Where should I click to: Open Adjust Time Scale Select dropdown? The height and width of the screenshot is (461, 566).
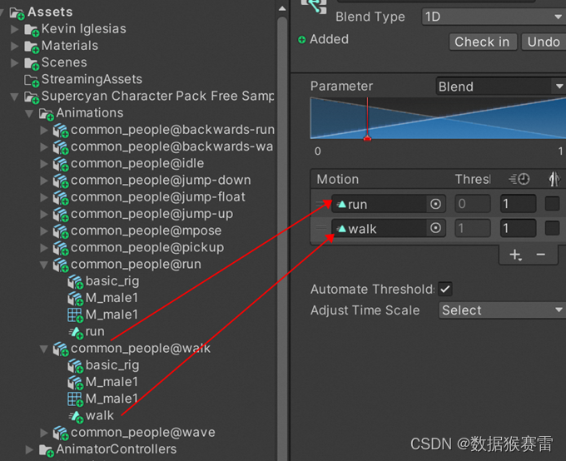pos(502,310)
